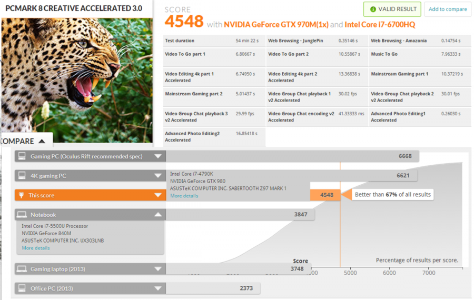Open the Intel Core i7-6700HQ link

[x=380, y=24]
